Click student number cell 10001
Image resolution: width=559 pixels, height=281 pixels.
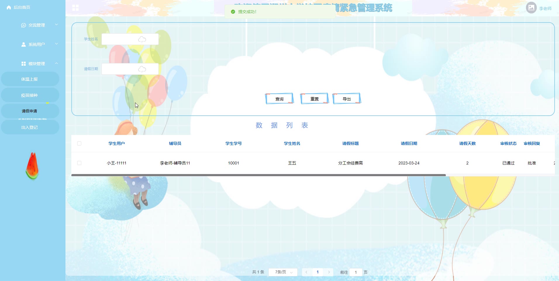coord(234,163)
